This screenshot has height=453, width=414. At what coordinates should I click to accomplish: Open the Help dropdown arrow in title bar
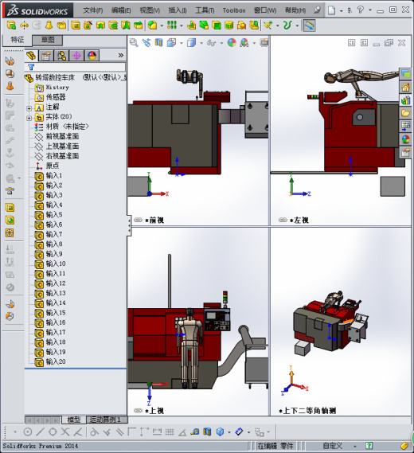coord(370,10)
